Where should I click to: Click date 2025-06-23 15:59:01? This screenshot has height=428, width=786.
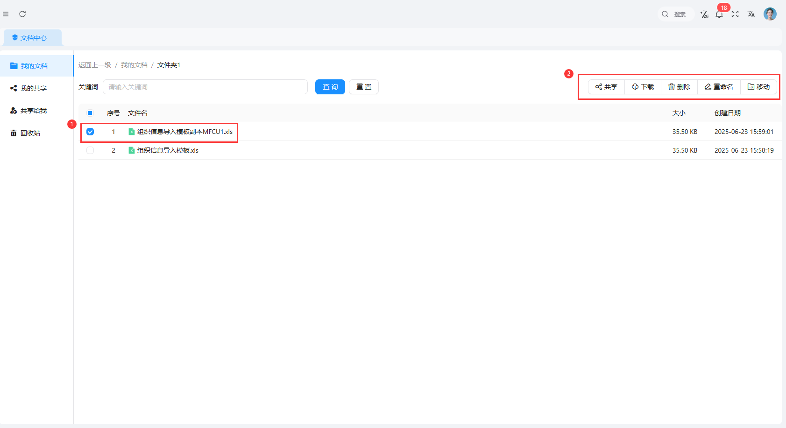pyautogui.click(x=744, y=132)
